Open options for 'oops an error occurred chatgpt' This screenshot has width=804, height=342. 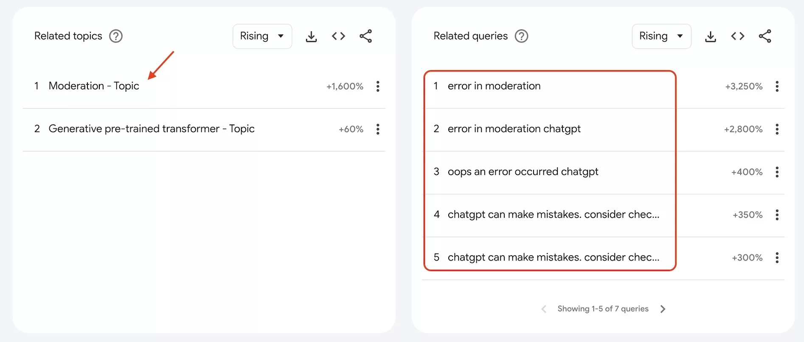(777, 172)
